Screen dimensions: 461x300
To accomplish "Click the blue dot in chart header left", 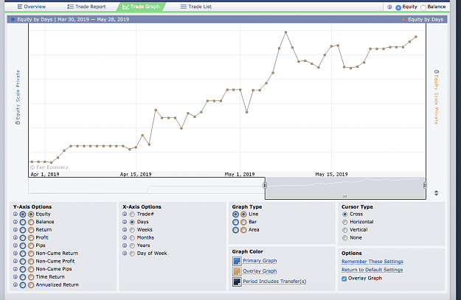I will 13,19.
